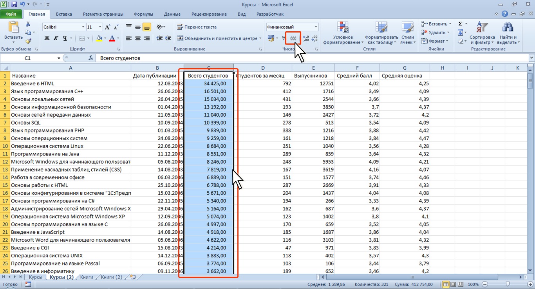Image resolution: width=535 pixels, height=289 pixels.
Task: Switch to the Разработчик tab
Action: coord(270,14)
